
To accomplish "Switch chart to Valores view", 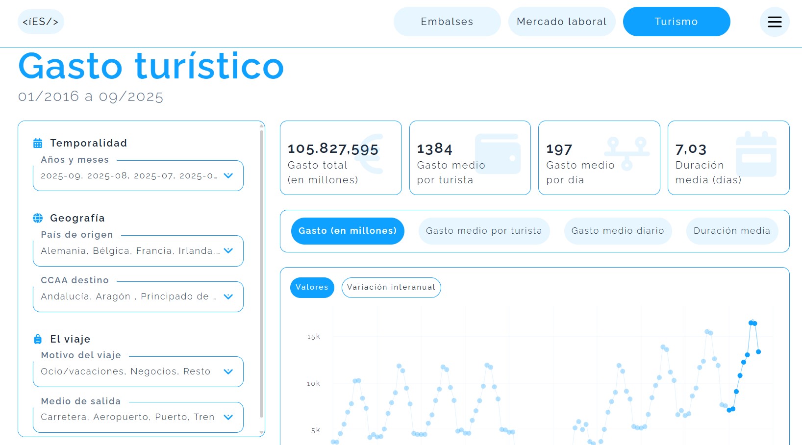I will coord(312,287).
